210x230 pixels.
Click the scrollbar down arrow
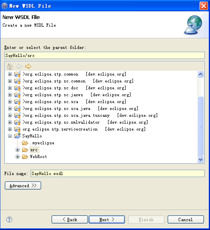(x=200, y=159)
